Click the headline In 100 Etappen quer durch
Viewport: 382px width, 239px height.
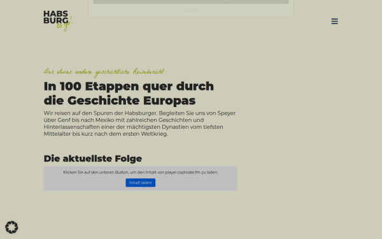pyautogui.click(x=129, y=86)
